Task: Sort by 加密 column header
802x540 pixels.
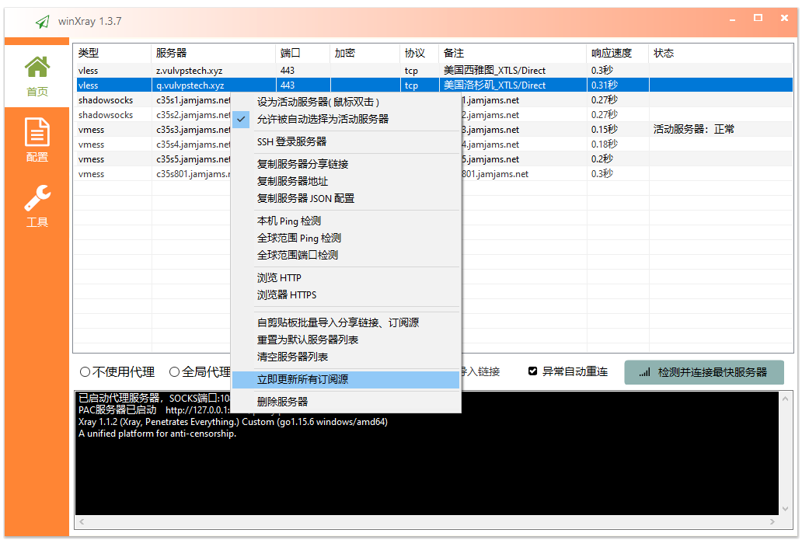Action: (x=365, y=53)
